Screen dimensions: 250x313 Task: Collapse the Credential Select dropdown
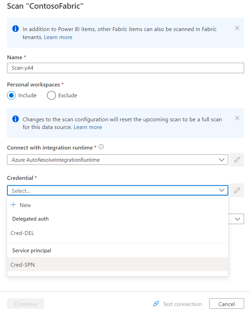click(x=221, y=190)
